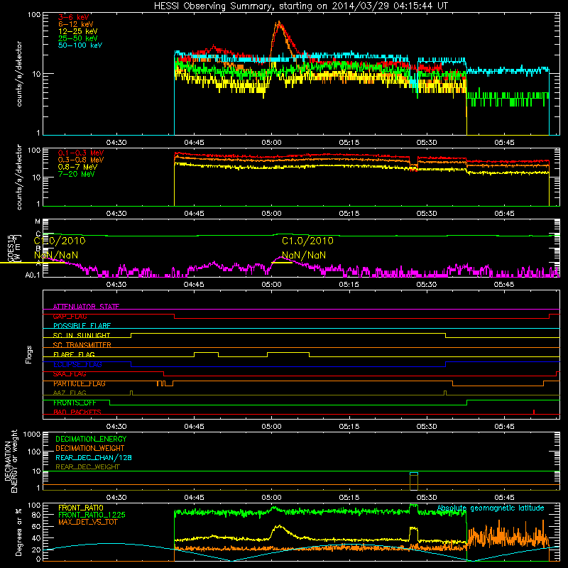The width and height of the screenshot is (568, 568).
Task: Select the 3-6 keV legend label
Action: (x=73, y=17)
